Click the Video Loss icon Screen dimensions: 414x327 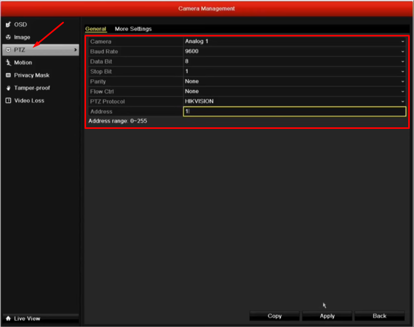8,100
